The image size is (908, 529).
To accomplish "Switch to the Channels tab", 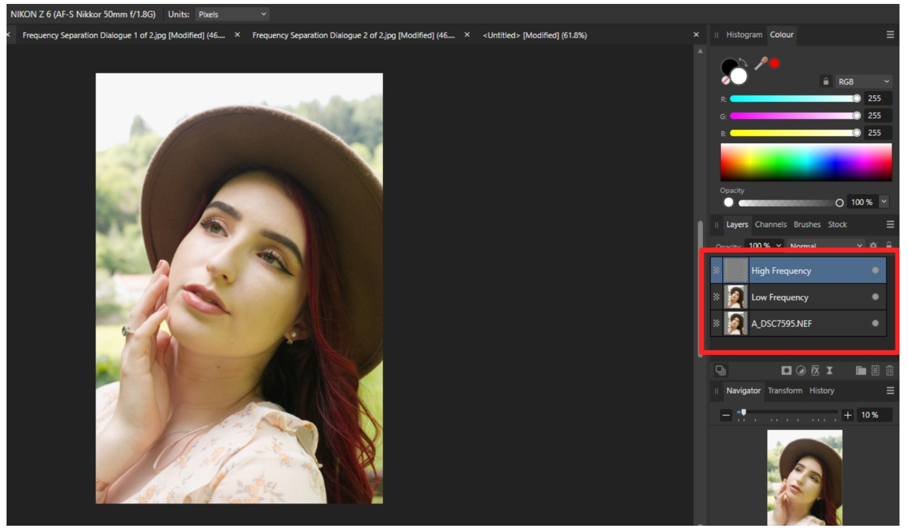I will tap(771, 225).
